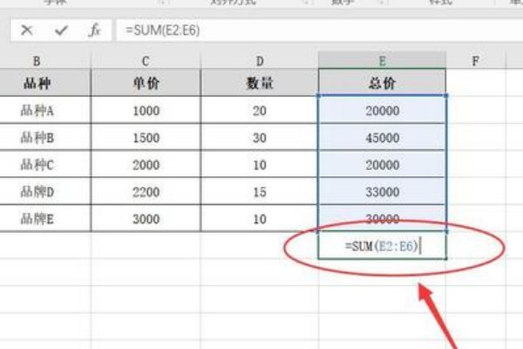This screenshot has height=349, width=523.
Task: Select unit price cell 1500
Action: pos(146,137)
